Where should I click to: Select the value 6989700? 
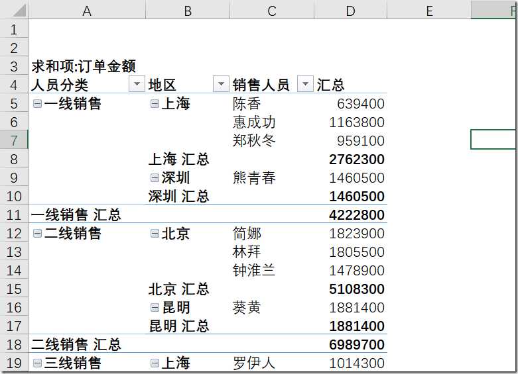357,345
